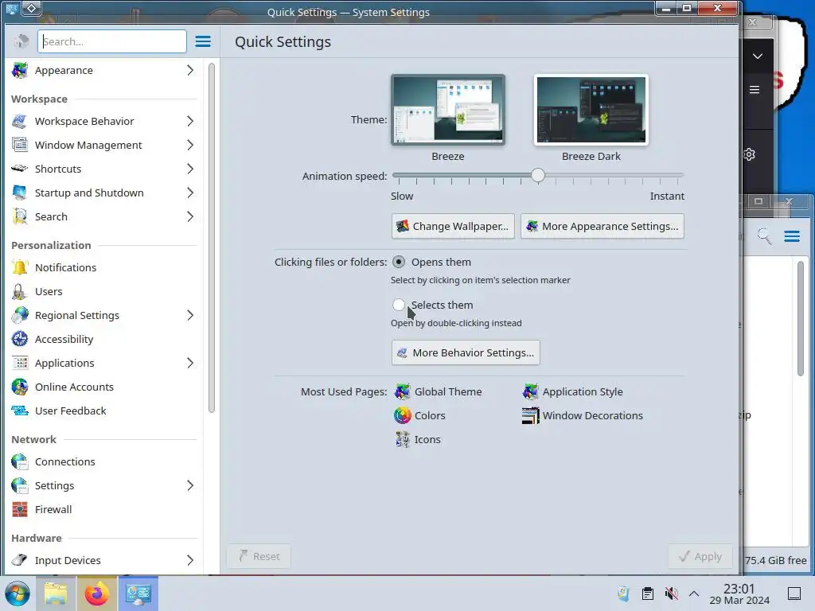This screenshot has width=815, height=611.
Task: Select the "Opens them" radio button
Action: point(399,262)
